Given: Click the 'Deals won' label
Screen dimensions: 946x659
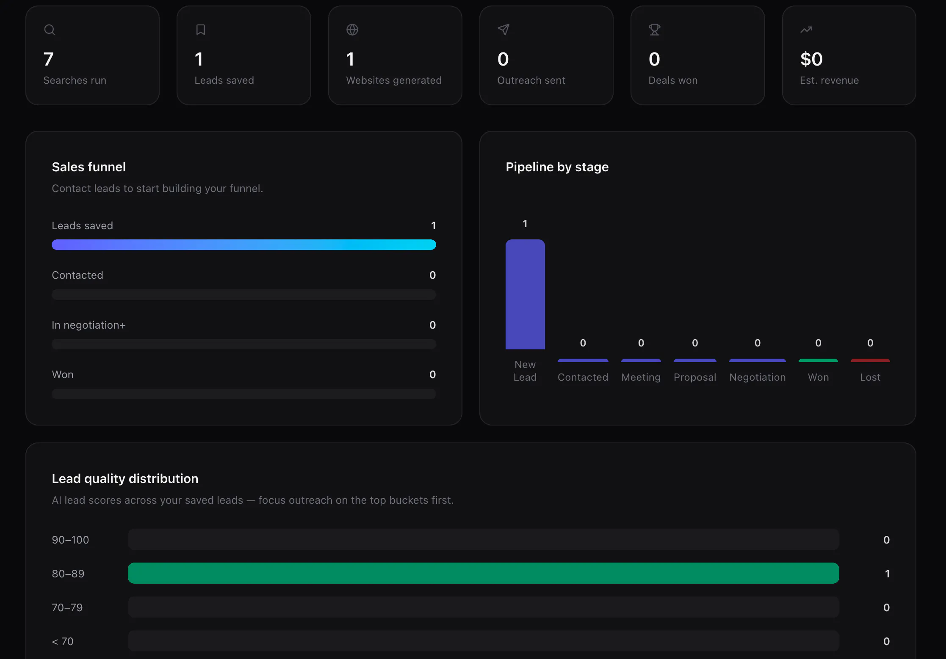Looking at the screenshot, I should (x=673, y=80).
